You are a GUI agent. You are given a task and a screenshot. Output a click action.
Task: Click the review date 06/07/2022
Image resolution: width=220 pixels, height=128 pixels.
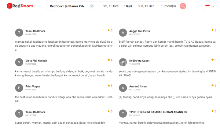(31, 90)
